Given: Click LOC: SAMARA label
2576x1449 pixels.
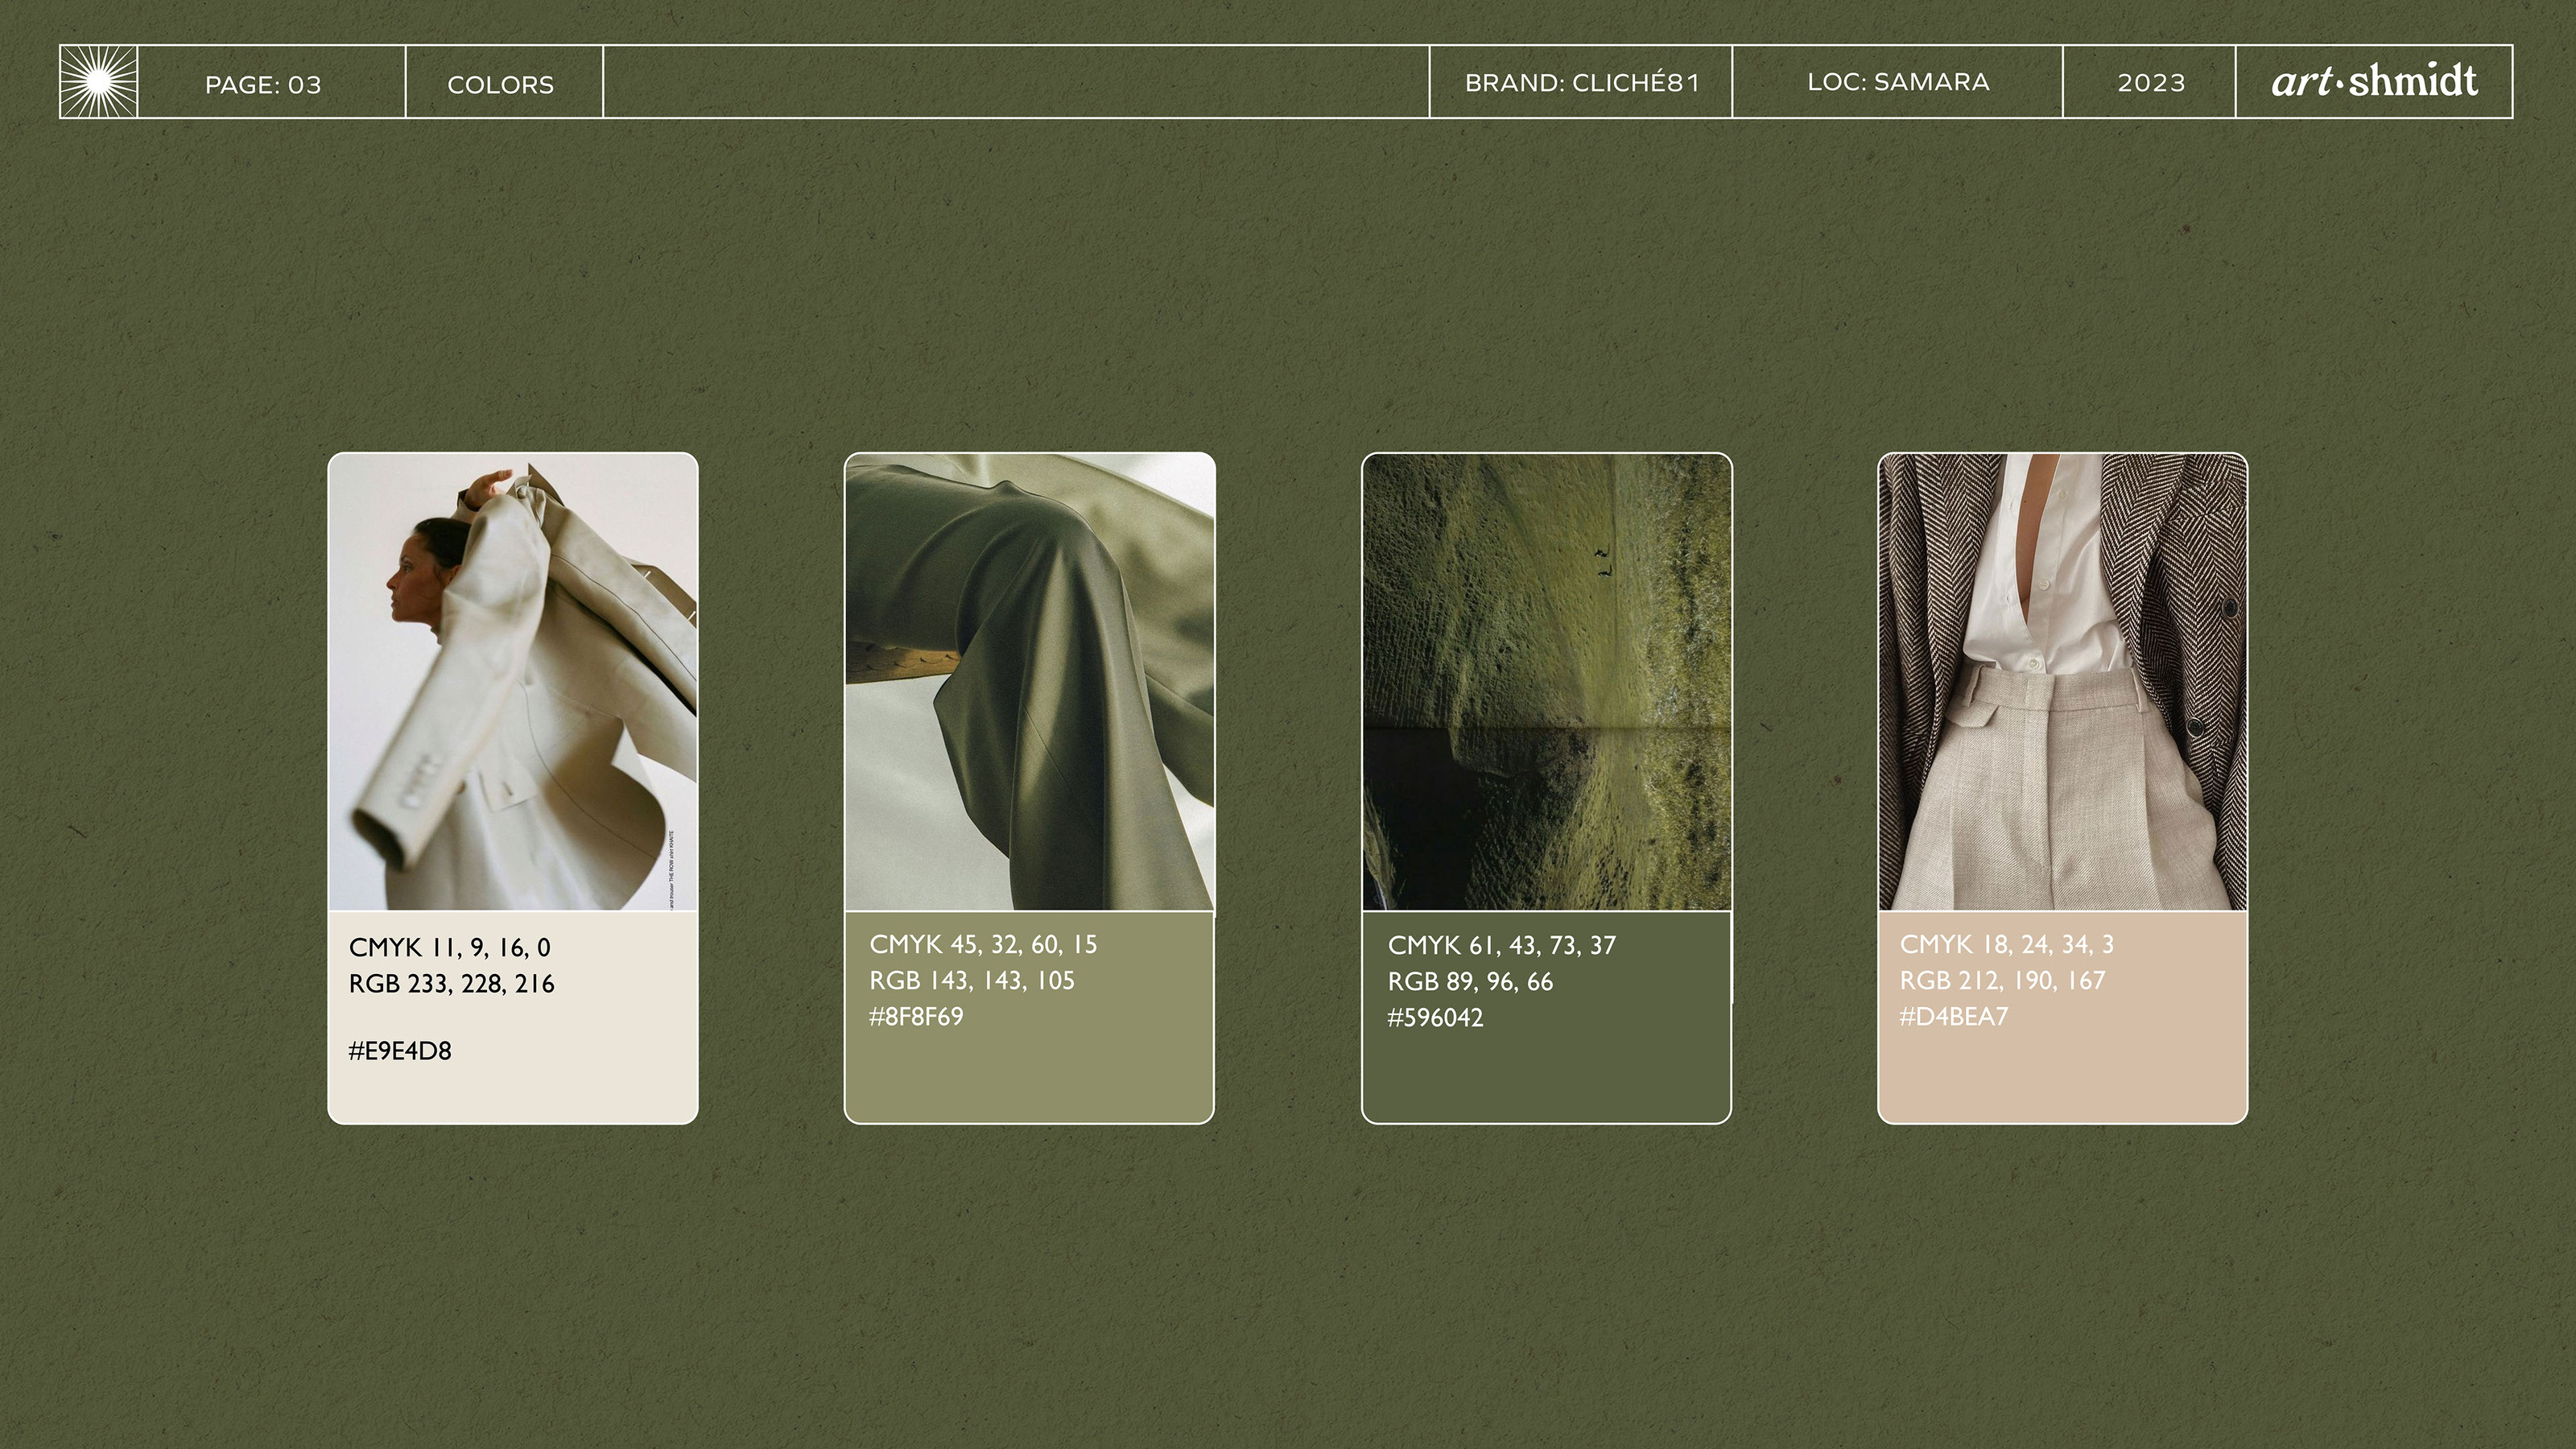Looking at the screenshot, I should 1898,82.
